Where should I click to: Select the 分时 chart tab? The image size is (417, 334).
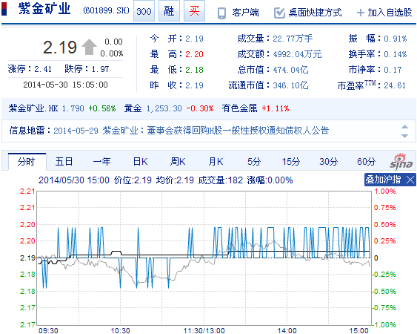click(27, 162)
